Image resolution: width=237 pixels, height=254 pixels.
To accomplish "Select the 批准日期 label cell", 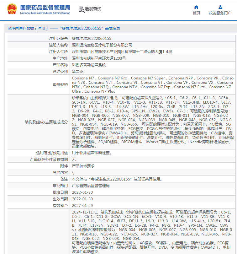I will 39,192.
